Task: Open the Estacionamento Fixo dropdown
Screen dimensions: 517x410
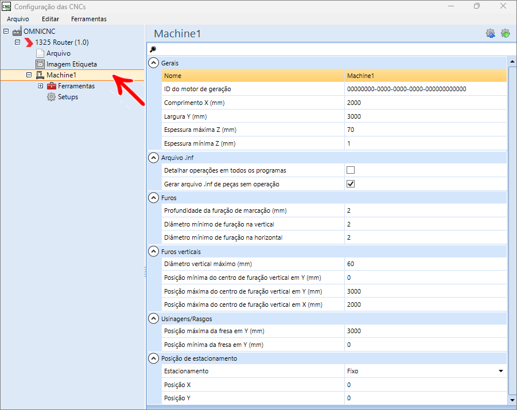Action: coord(500,371)
